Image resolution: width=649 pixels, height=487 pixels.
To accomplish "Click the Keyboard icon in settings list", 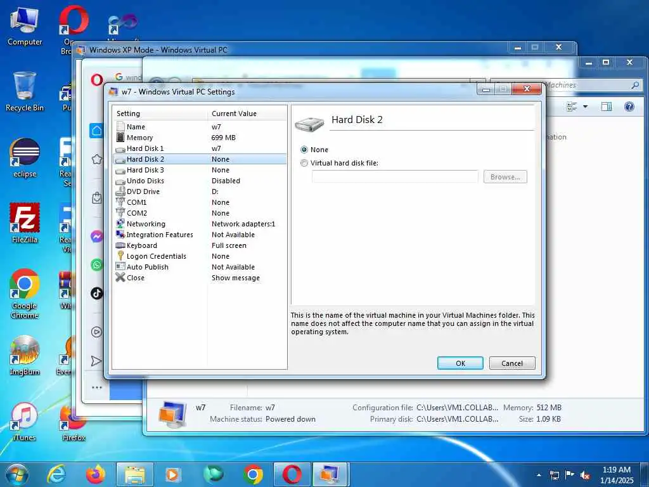I will 120,245.
